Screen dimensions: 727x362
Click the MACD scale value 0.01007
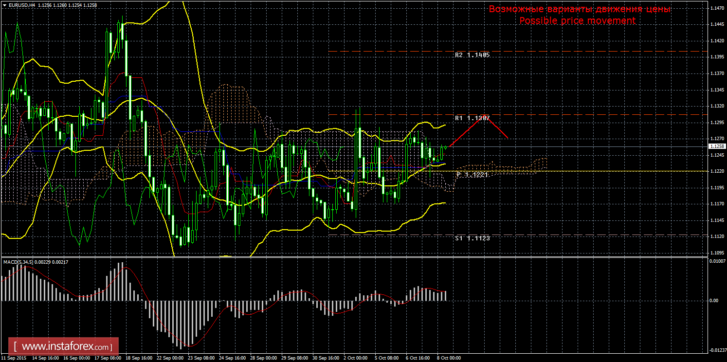[x=716, y=262]
